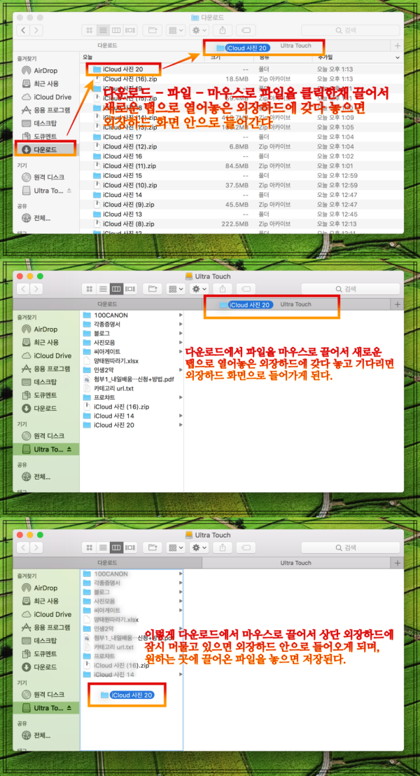Select Ultra To... drive in middle window sidebar

pos(46,449)
